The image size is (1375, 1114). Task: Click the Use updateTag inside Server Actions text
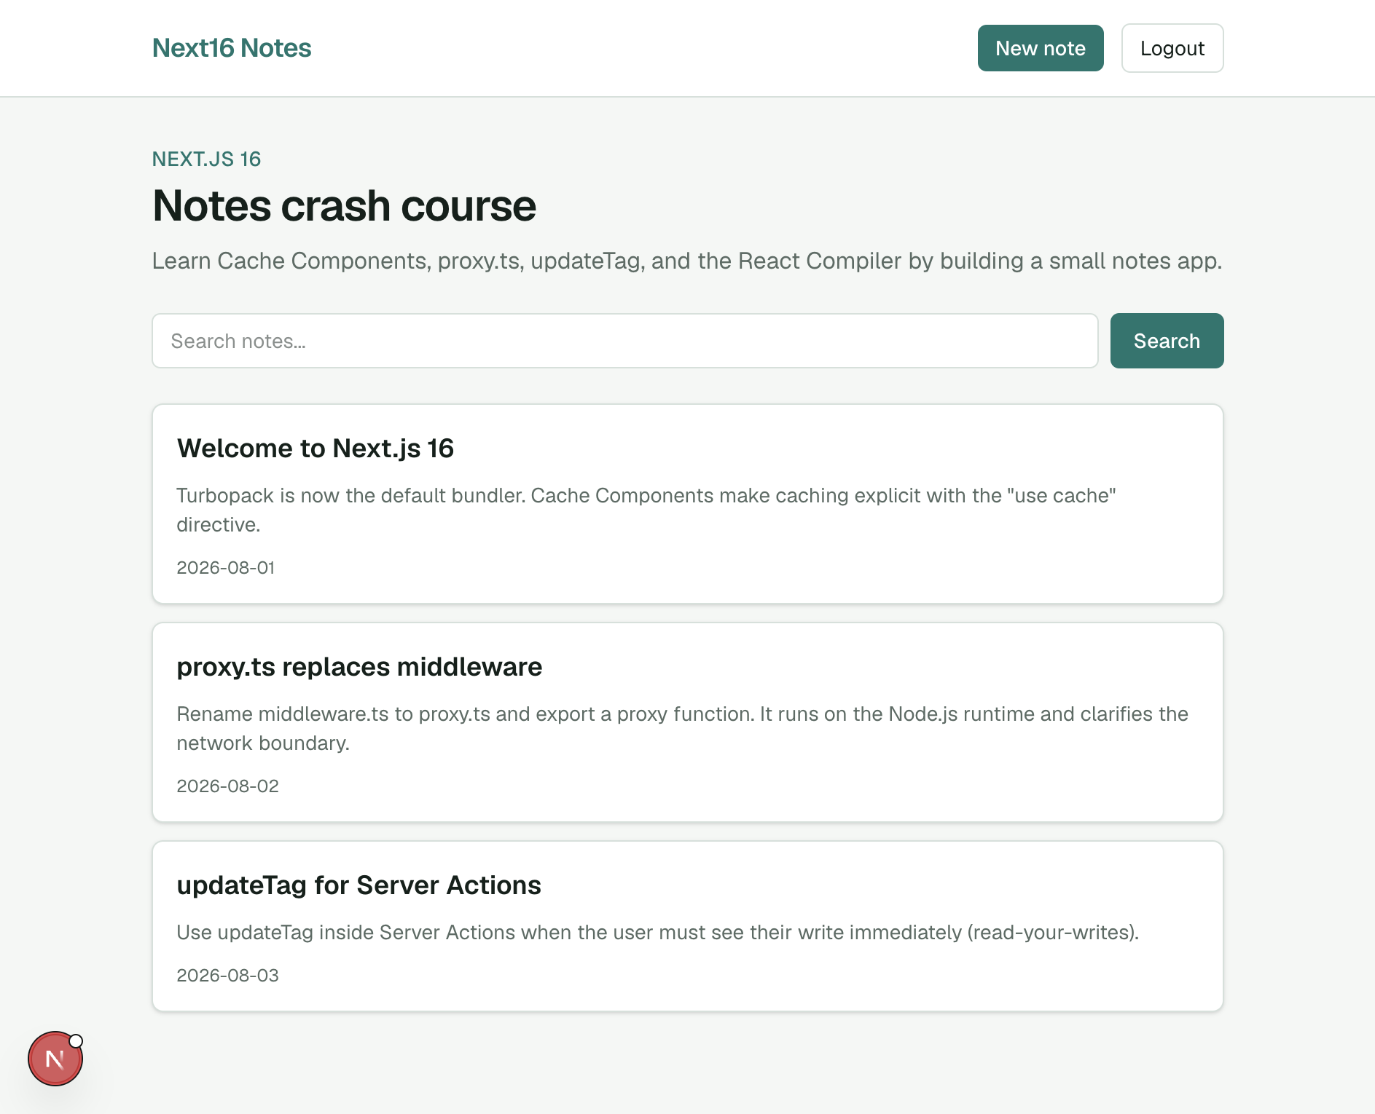(658, 932)
